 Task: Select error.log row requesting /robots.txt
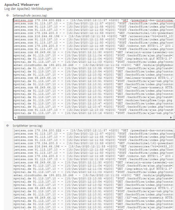click(x=94, y=156)
